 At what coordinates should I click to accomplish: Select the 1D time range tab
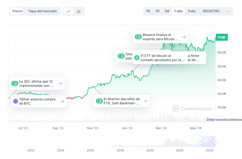click(x=148, y=11)
